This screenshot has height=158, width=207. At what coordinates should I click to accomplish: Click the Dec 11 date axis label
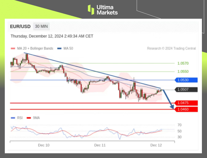100,145
